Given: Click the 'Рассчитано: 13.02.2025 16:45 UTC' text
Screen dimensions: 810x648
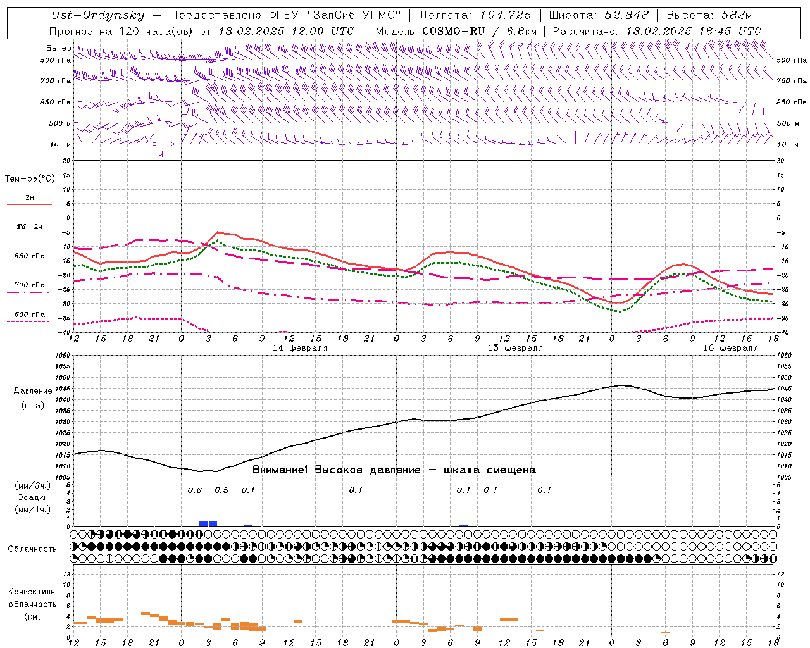Looking at the screenshot, I should click(657, 31).
